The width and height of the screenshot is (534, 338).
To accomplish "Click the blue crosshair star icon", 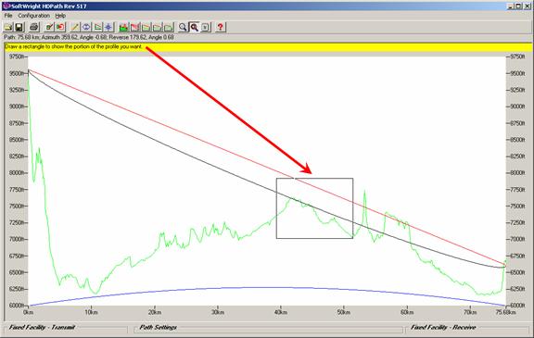I will (x=108, y=27).
